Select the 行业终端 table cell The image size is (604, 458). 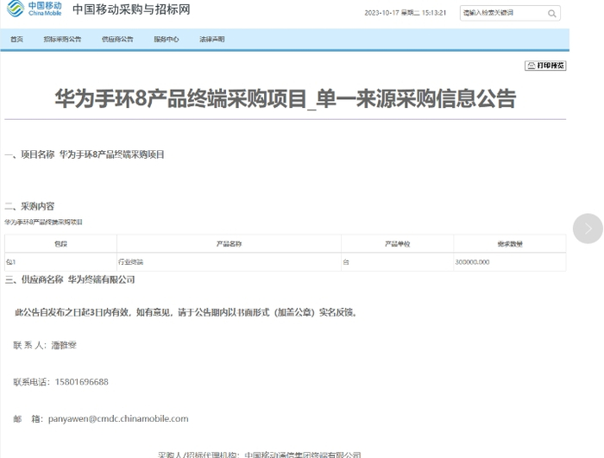[x=229, y=262]
